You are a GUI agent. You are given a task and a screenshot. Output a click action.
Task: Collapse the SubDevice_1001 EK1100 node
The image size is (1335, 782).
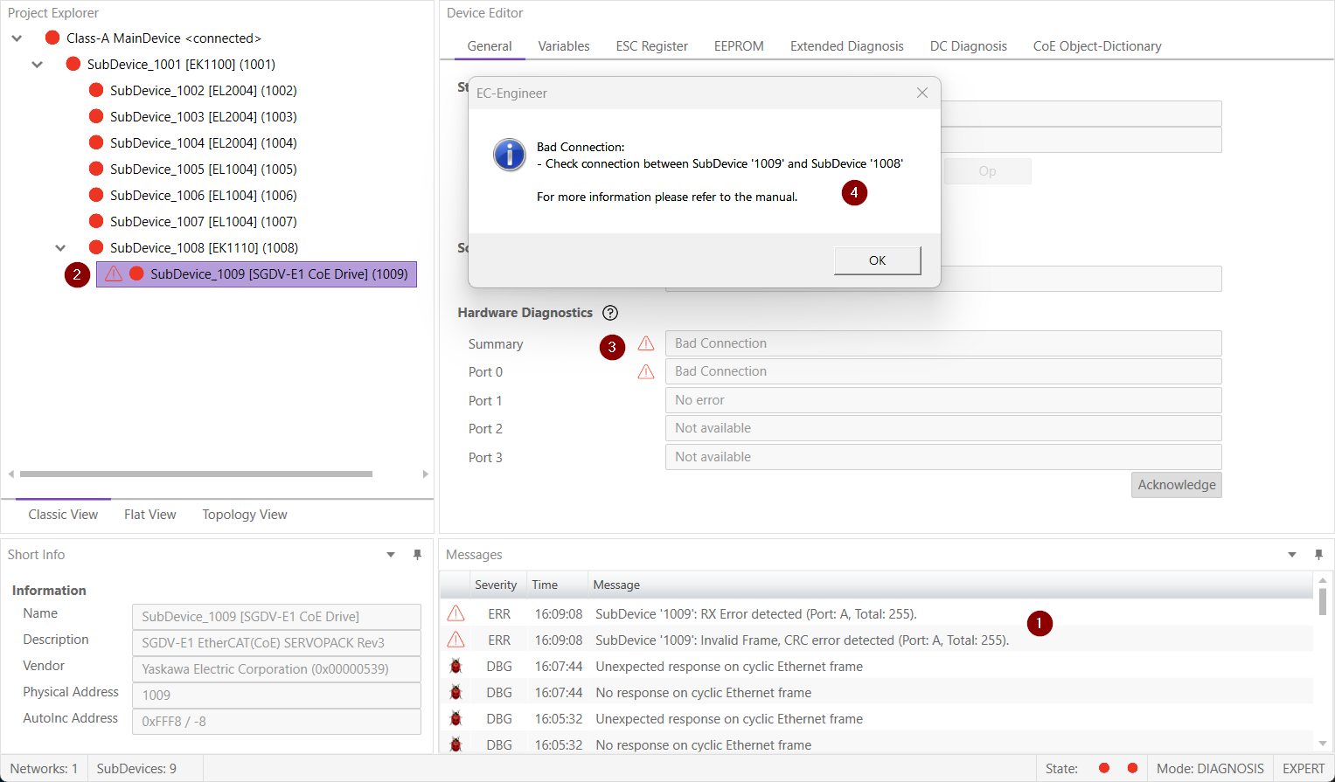38,65
